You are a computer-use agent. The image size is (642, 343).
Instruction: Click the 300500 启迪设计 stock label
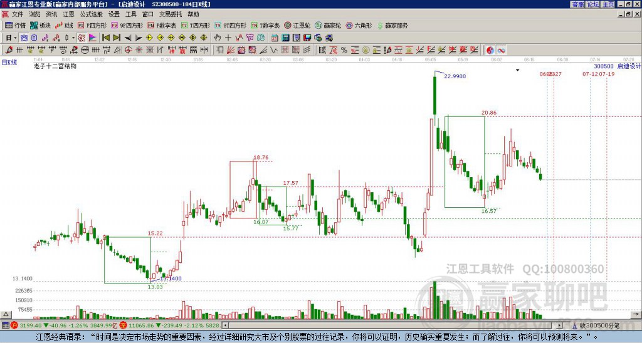coord(617,66)
